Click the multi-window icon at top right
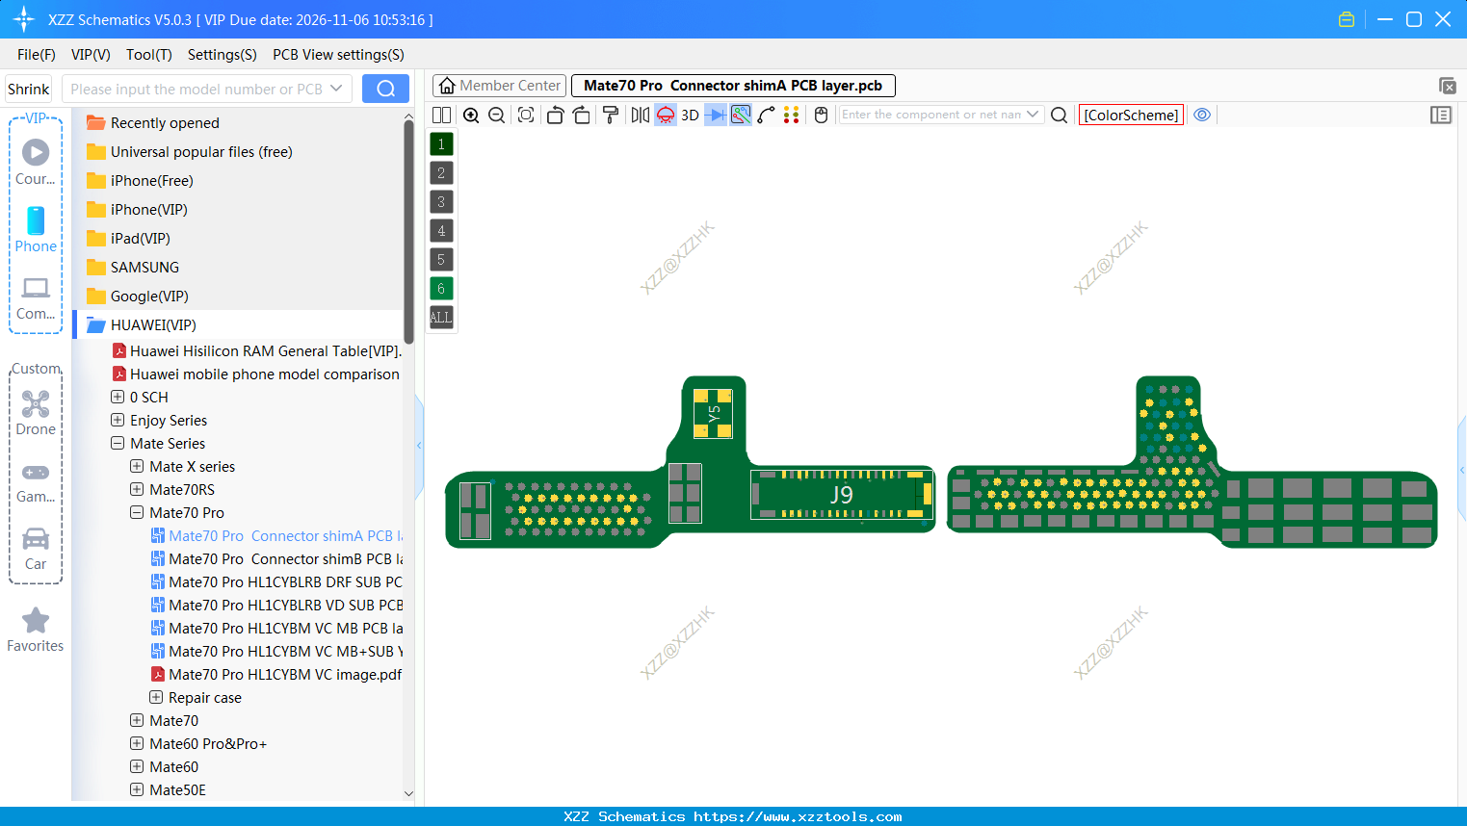 click(x=1447, y=86)
